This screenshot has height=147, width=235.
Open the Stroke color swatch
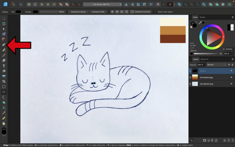click(35, 12)
